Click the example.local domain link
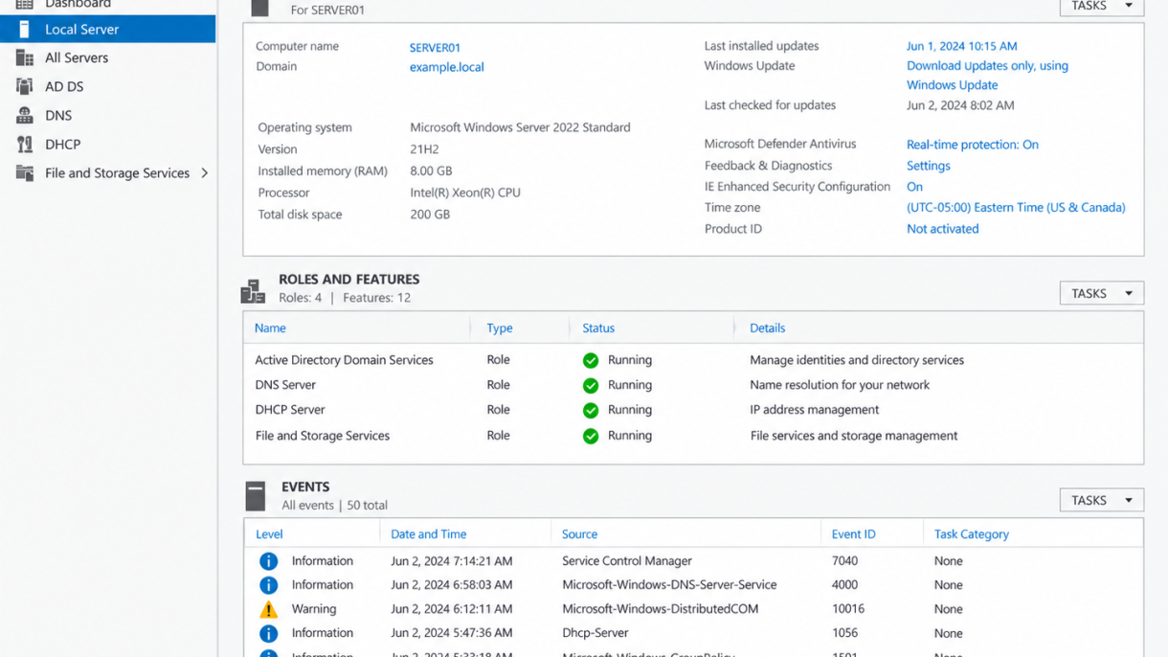 [x=446, y=67]
